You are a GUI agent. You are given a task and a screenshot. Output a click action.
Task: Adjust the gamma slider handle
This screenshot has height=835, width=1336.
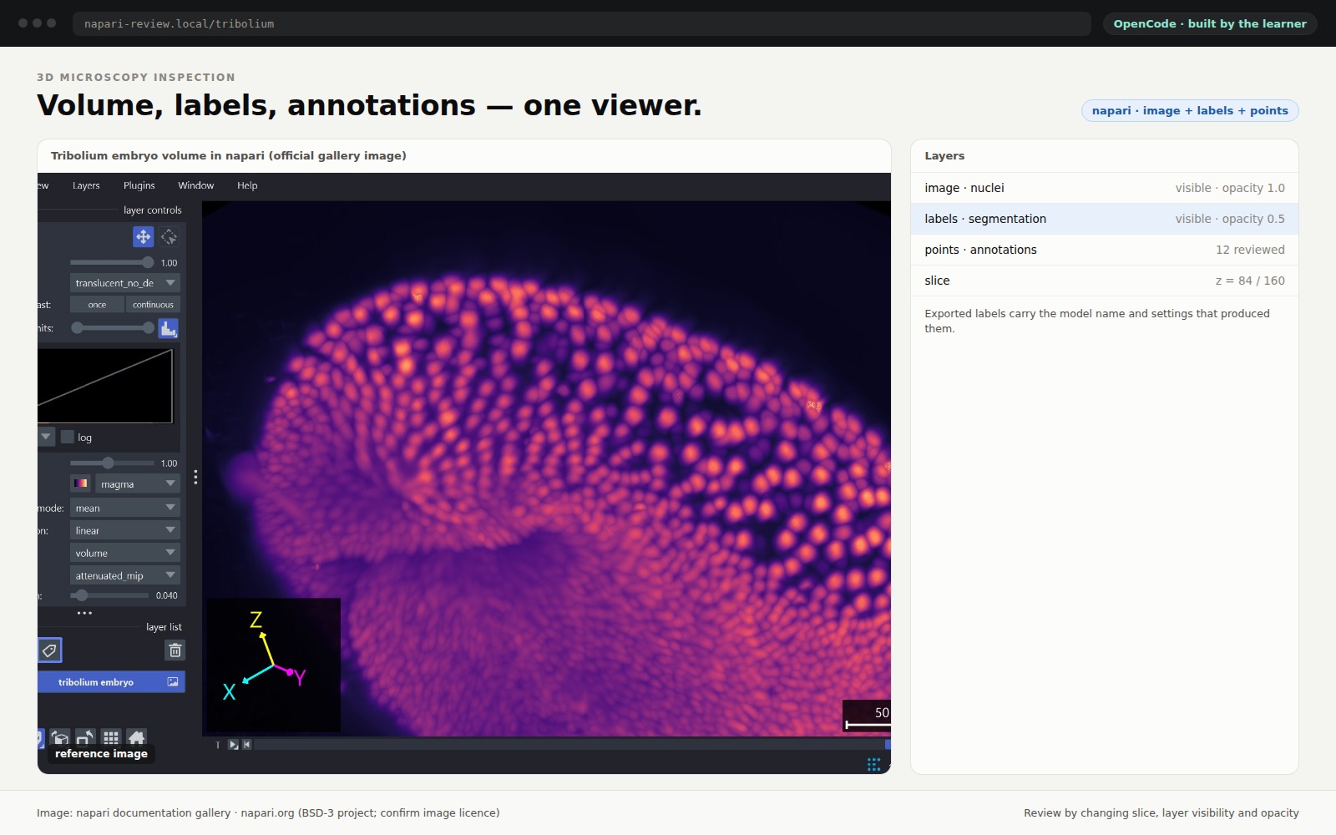108,463
